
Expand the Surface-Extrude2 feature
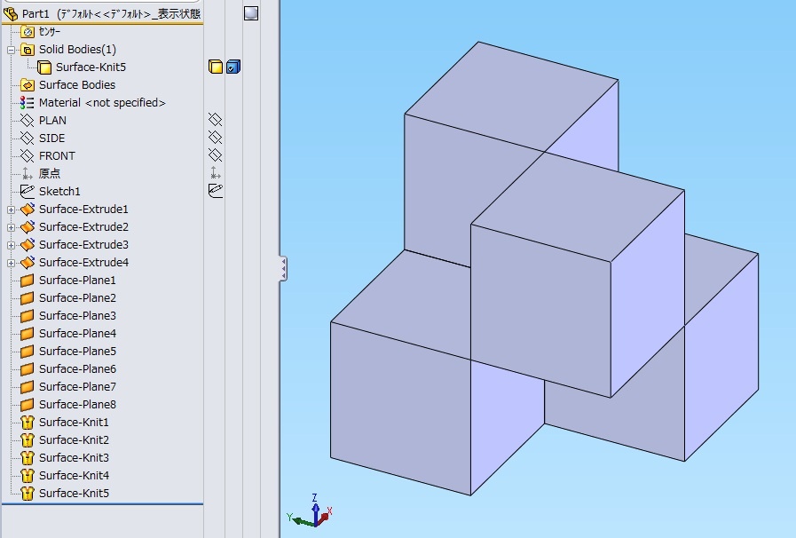(11, 227)
